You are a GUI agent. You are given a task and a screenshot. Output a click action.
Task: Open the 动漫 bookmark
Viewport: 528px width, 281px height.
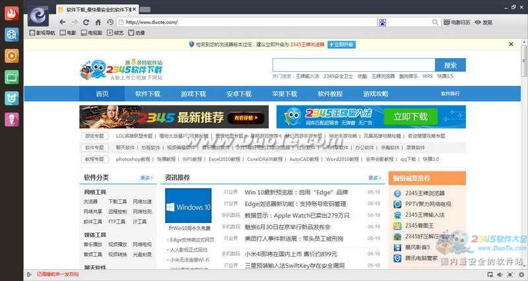(x=137, y=32)
